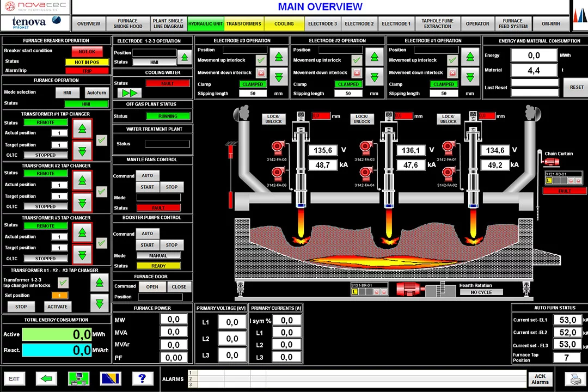Viewport: 588px width, 392px height.
Task: Raise Electrode #2 with up arrow
Action: click(375, 56)
